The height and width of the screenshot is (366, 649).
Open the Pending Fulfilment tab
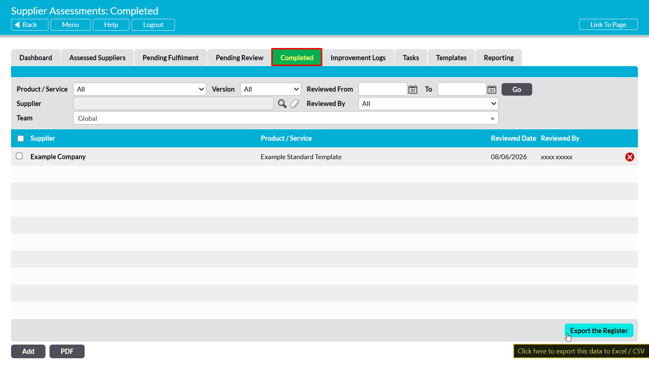point(171,58)
